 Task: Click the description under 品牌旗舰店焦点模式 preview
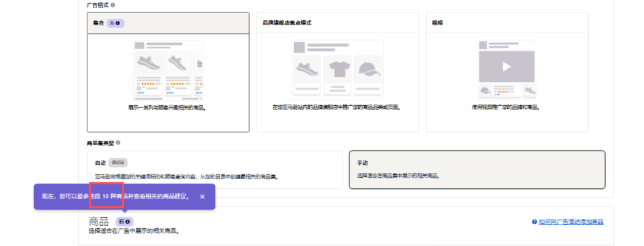pyautogui.click(x=337, y=107)
